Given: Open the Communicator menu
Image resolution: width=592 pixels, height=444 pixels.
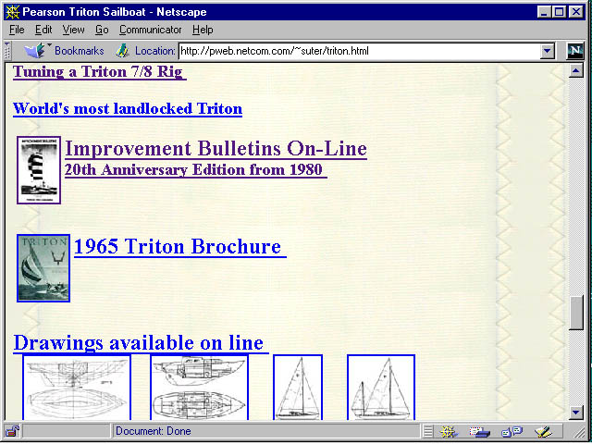Looking at the screenshot, I should [150, 30].
